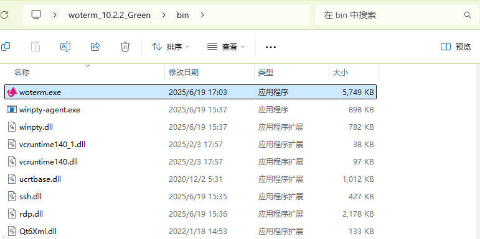Click the magnifier search icon

(467, 15)
